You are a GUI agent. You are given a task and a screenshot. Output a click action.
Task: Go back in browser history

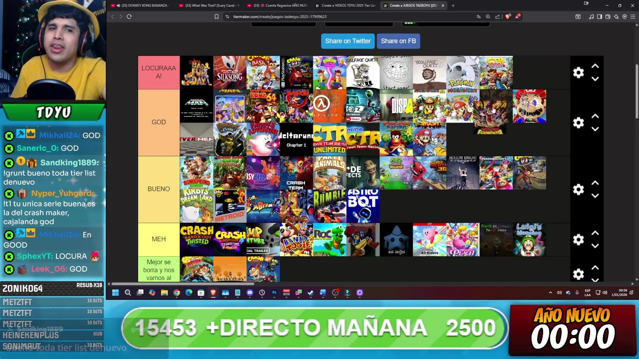pos(112,16)
